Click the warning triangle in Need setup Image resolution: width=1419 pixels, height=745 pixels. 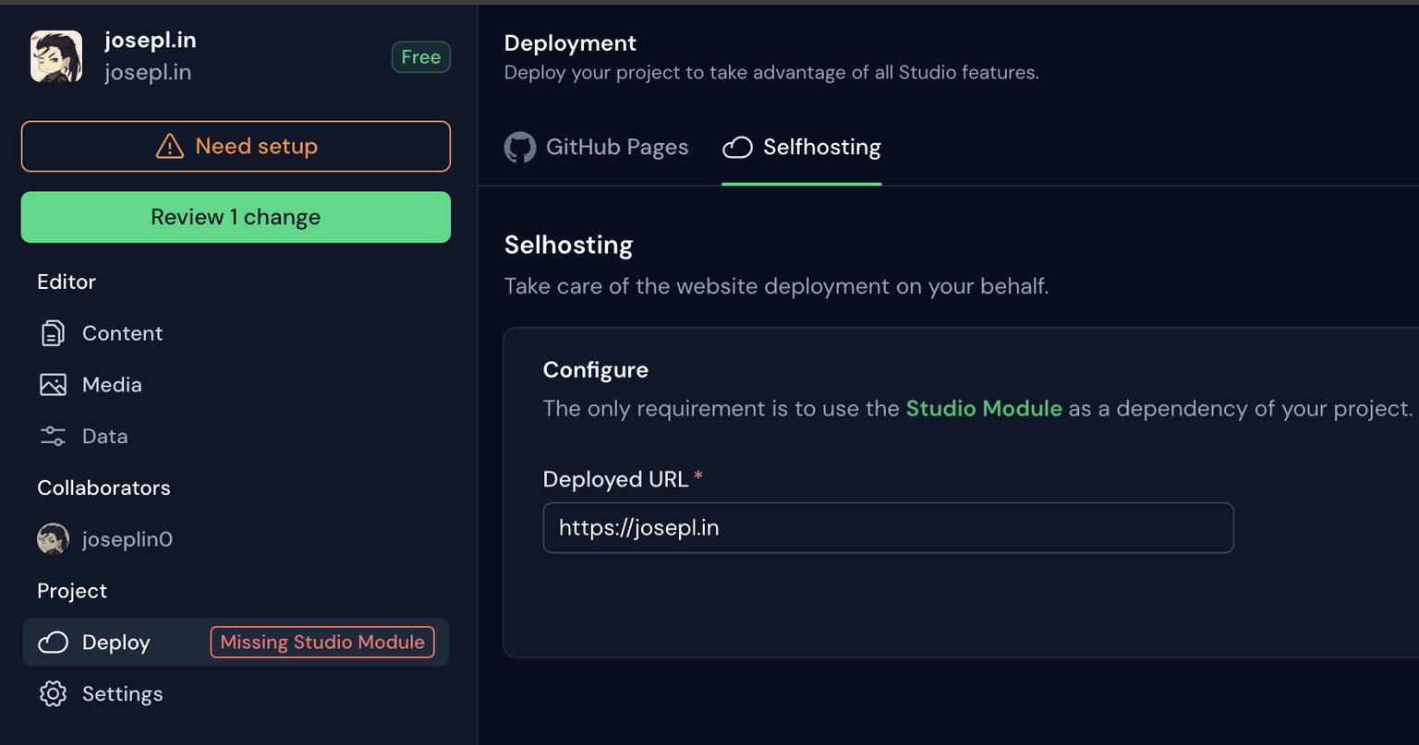coord(170,147)
